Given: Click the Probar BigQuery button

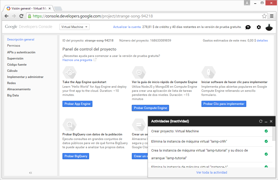Looking at the screenshot, I should pos(76,156).
